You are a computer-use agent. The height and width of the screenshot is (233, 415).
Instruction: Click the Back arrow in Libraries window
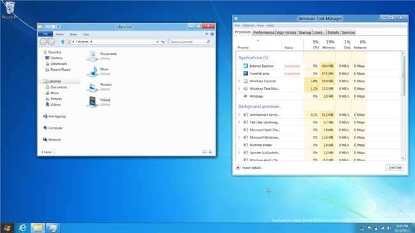tap(43, 41)
